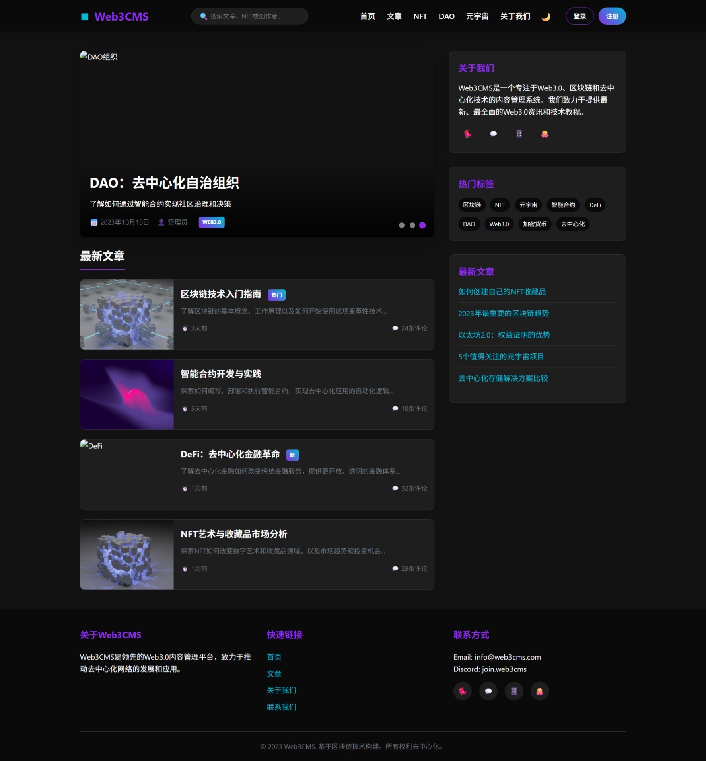Click the search input field at top
706x761 pixels.
click(249, 16)
